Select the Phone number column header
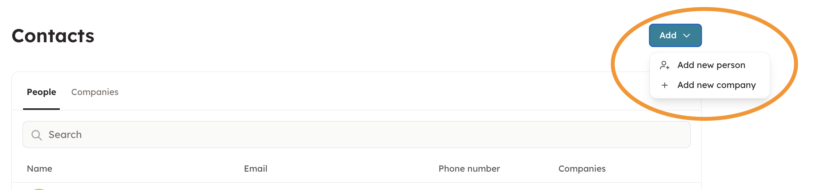Screen dimensions: 823x190 point(469,169)
